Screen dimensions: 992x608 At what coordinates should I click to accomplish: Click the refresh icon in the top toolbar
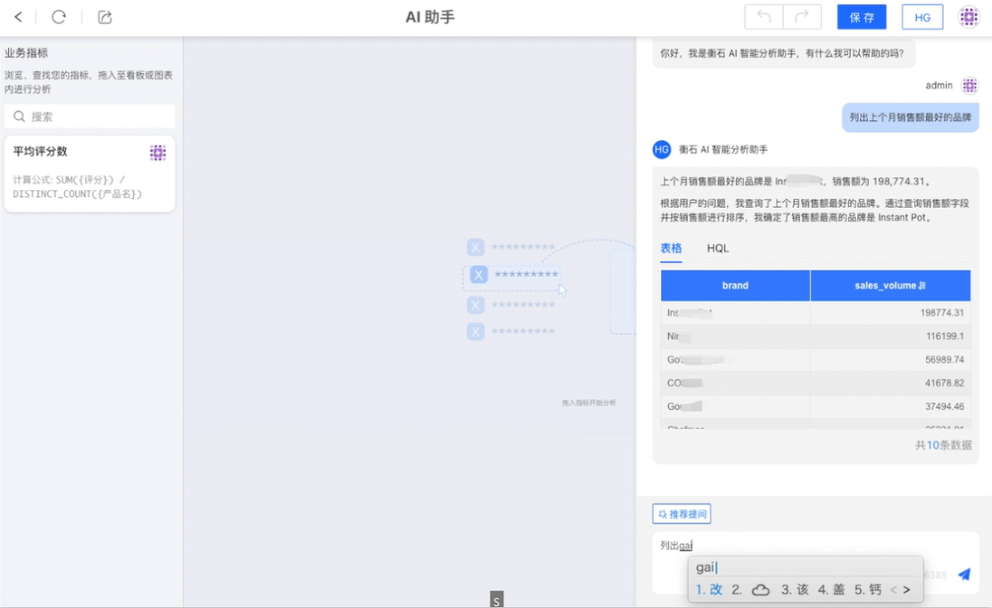(59, 17)
